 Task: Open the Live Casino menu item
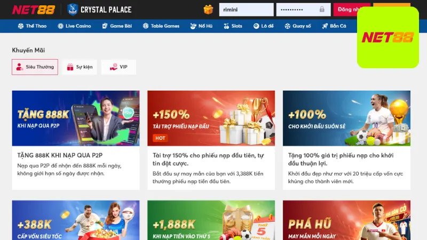pyautogui.click(x=74, y=26)
